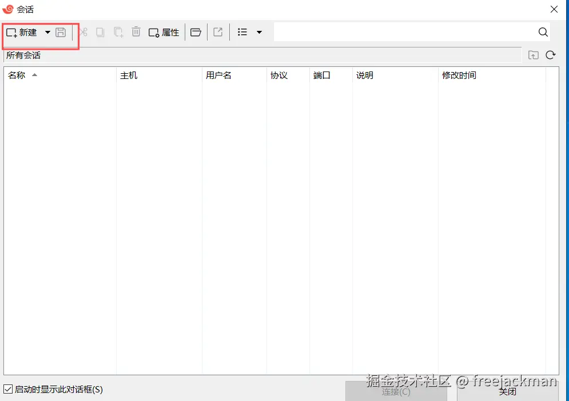Create a new session with 新建
Image resolution: width=569 pixels, height=401 pixels.
24,32
